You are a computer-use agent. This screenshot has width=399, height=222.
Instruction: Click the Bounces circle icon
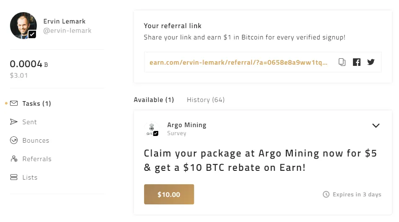pos(14,140)
